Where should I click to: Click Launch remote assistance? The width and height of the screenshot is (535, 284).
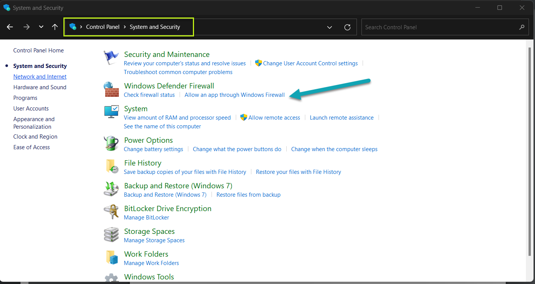342,118
